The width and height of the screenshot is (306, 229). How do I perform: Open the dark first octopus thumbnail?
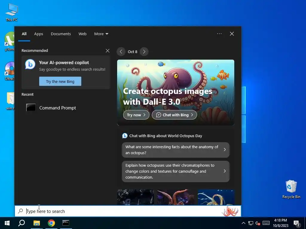135,197
